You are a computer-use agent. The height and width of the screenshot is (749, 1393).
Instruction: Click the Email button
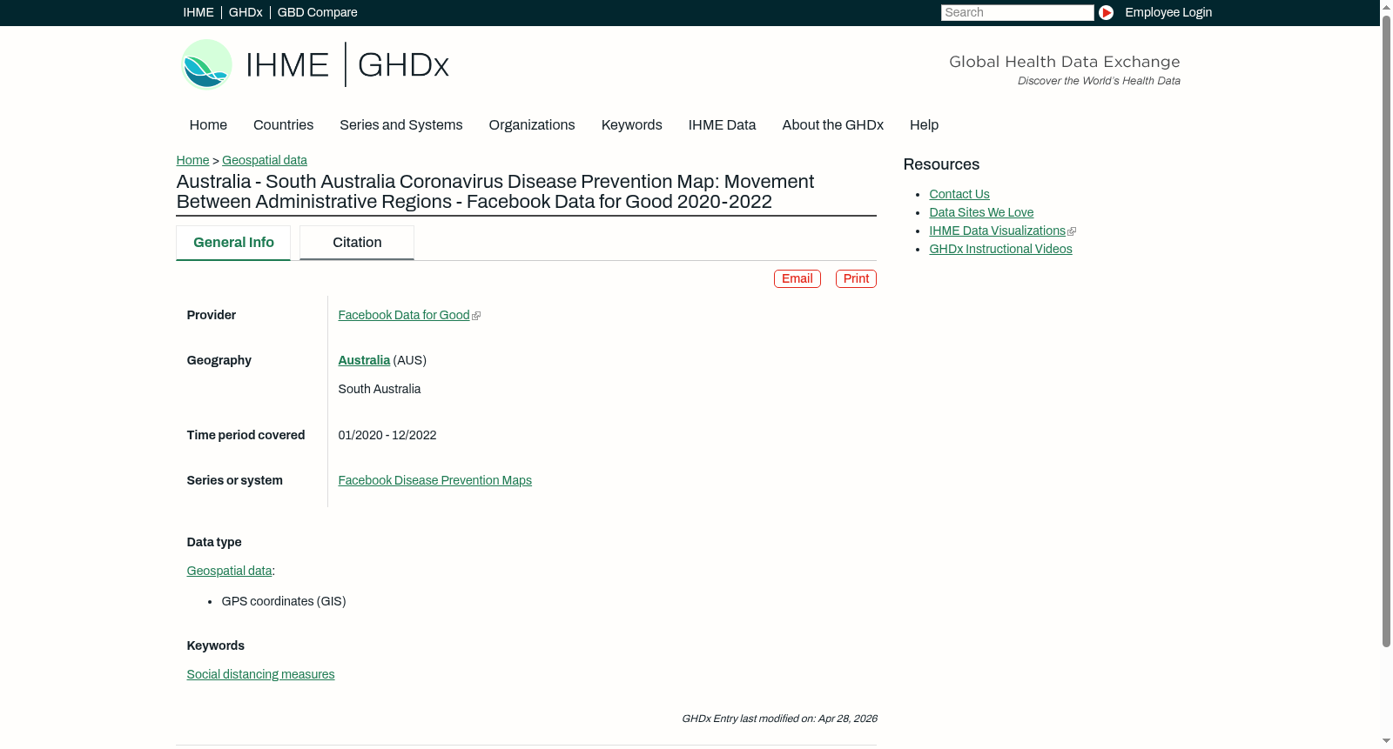coord(797,278)
